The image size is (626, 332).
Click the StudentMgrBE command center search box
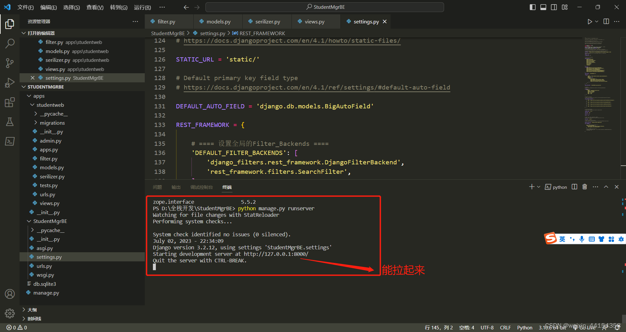(325, 7)
